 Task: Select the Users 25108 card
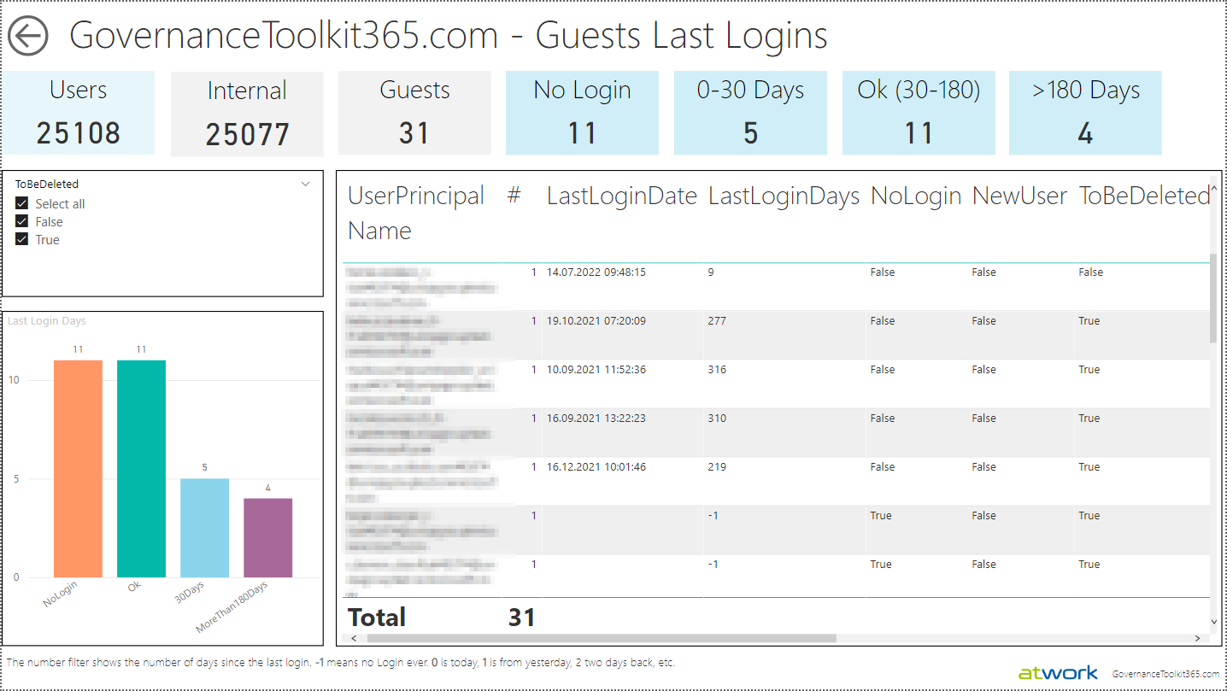pos(78,113)
